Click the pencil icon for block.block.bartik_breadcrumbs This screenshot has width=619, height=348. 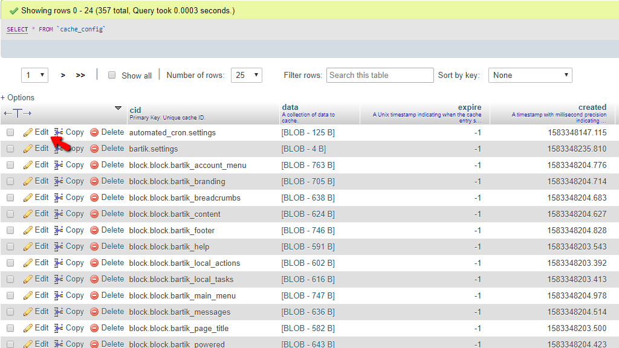pyautogui.click(x=28, y=198)
